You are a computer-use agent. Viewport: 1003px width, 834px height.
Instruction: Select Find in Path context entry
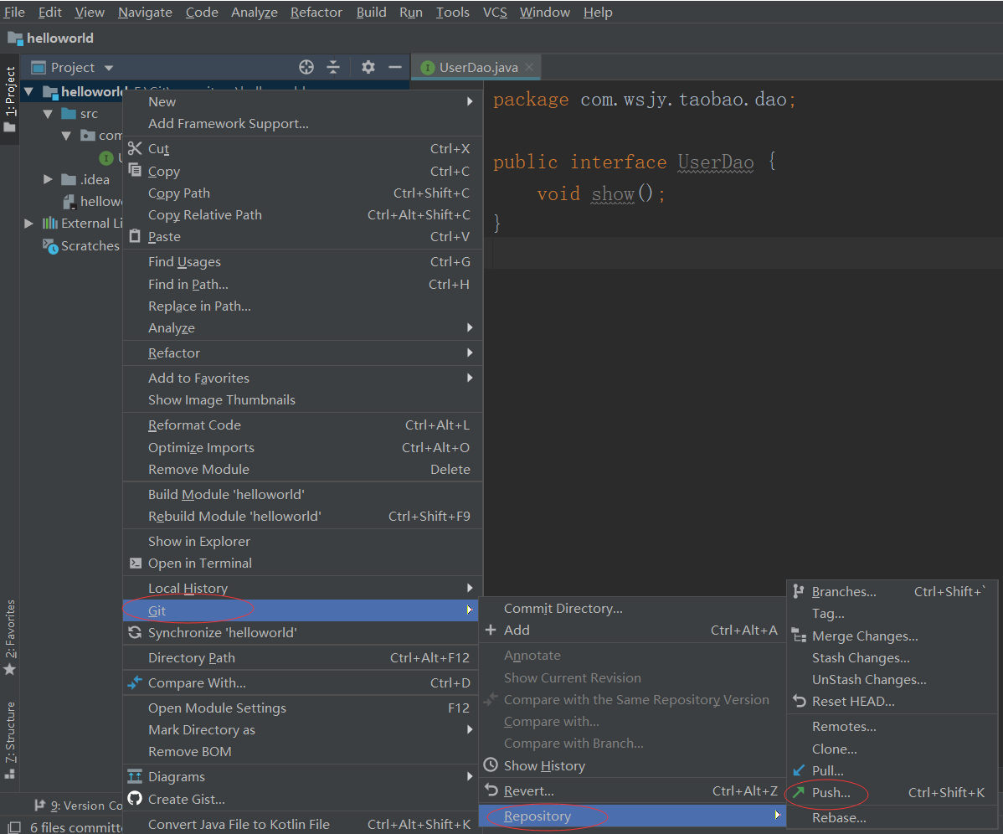[302, 284]
